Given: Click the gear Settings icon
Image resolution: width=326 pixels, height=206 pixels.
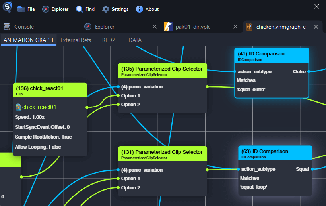Looking at the screenshot, I should click(106, 9).
